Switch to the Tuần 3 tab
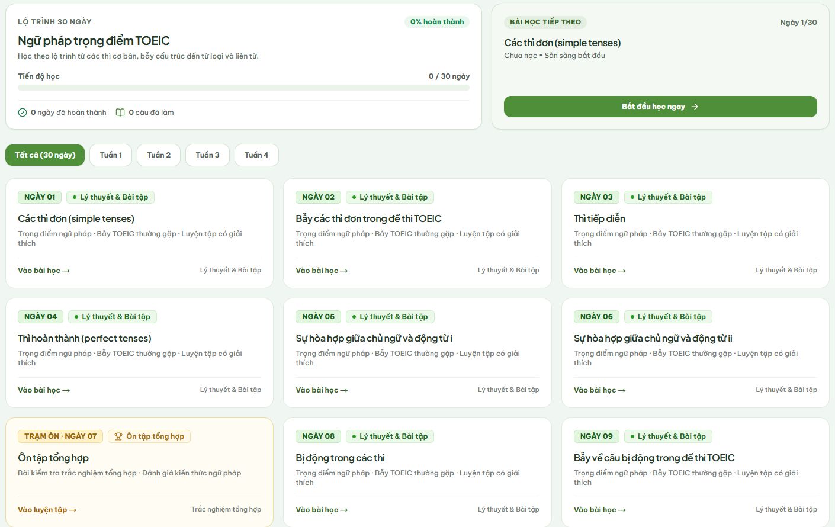 [207, 155]
